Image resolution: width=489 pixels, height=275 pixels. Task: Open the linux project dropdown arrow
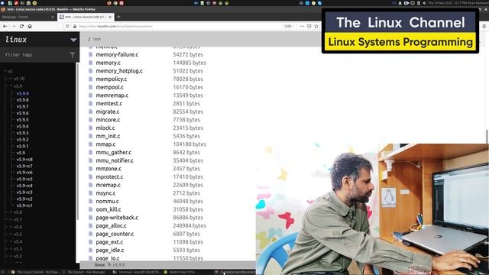coord(73,40)
